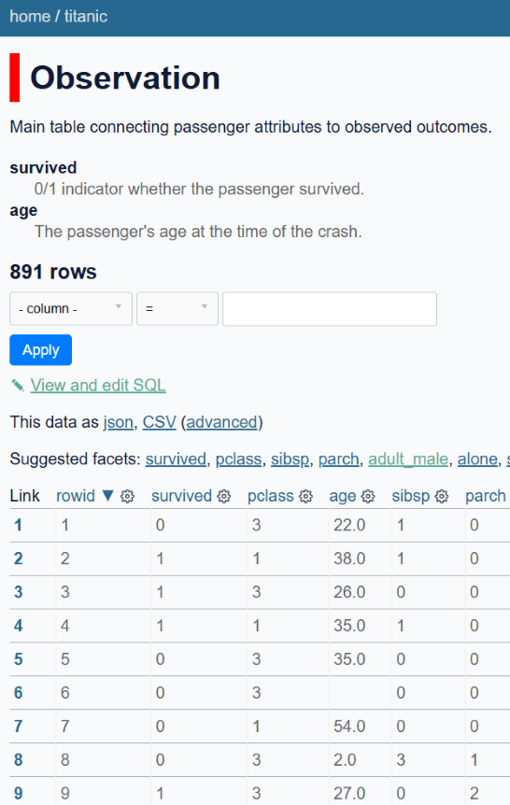Go to home in the breadcrumb
The height and width of the screenshot is (805, 510).
[30, 17]
